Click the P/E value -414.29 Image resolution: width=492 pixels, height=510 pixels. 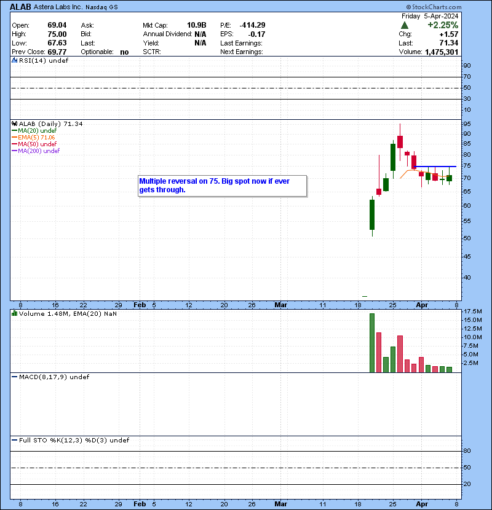tap(252, 25)
